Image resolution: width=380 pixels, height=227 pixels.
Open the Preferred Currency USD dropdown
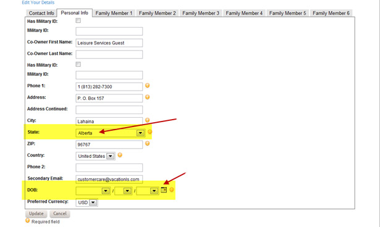point(87,202)
